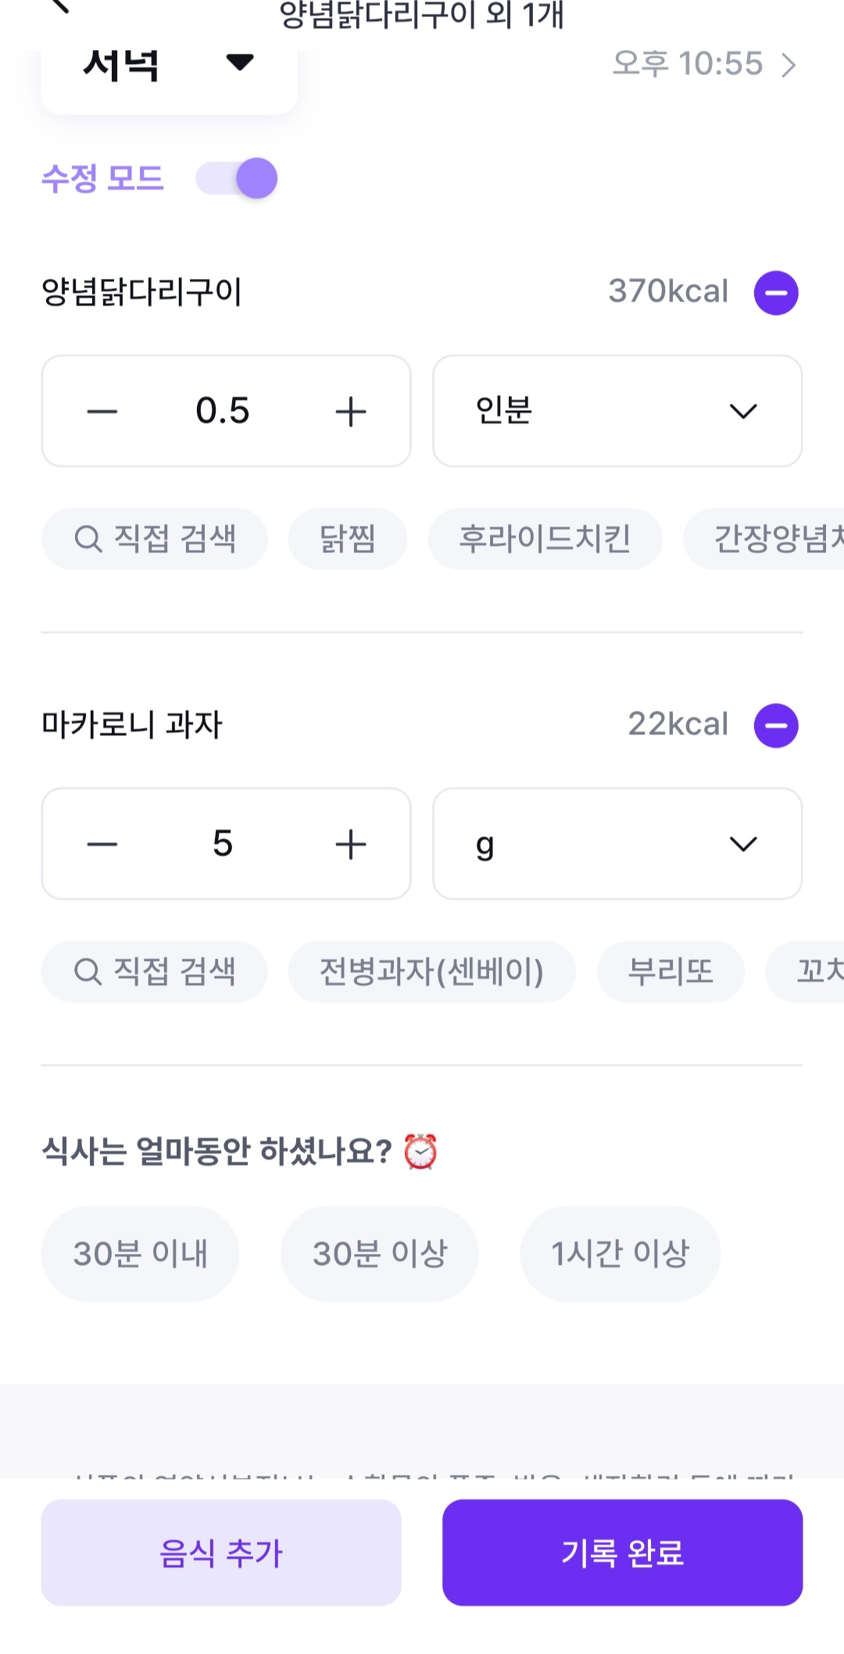The height and width of the screenshot is (1654, 844).
Task: Decrease 마카로니 과자 amount with minus
Action: pyautogui.click(x=102, y=844)
